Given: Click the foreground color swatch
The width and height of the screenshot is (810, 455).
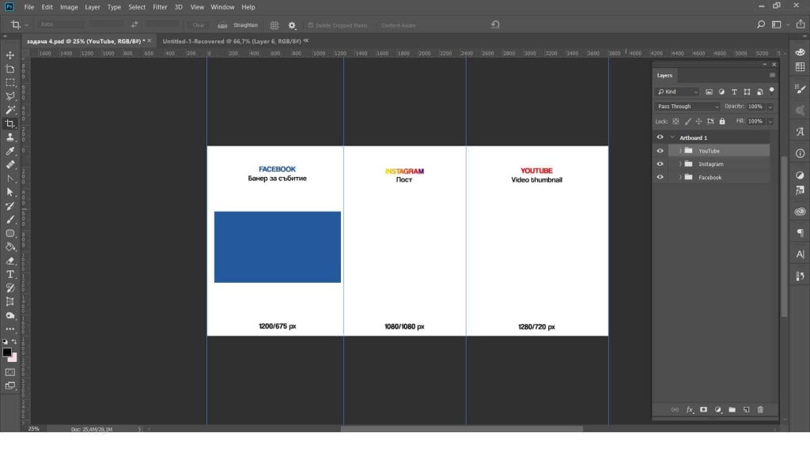Looking at the screenshot, I should (x=6, y=352).
